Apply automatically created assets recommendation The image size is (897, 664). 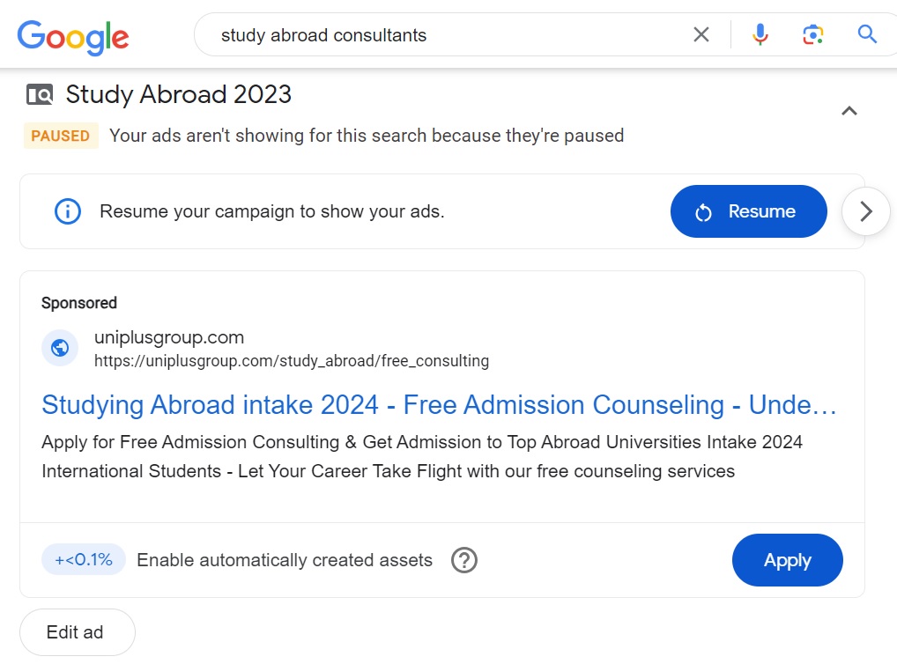pyautogui.click(x=787, y=560)
